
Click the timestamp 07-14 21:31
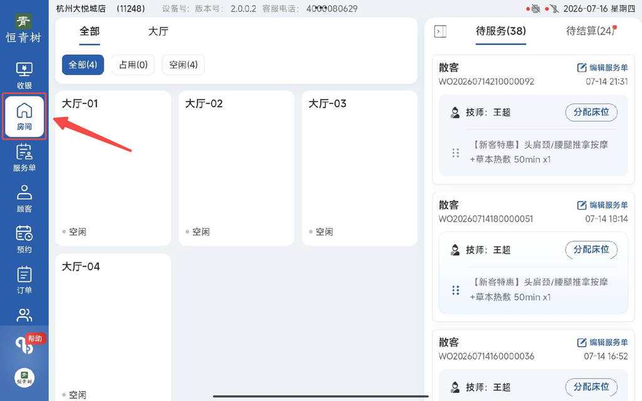coord(607,81)
